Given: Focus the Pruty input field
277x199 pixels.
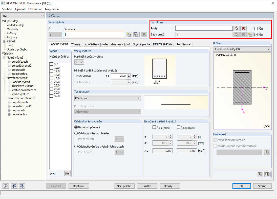Looking at the screenshot, I should point(204,28).
